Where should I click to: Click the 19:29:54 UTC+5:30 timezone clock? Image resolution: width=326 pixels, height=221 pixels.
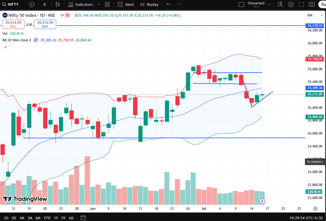pyautogui.click(x=306, y=218)
